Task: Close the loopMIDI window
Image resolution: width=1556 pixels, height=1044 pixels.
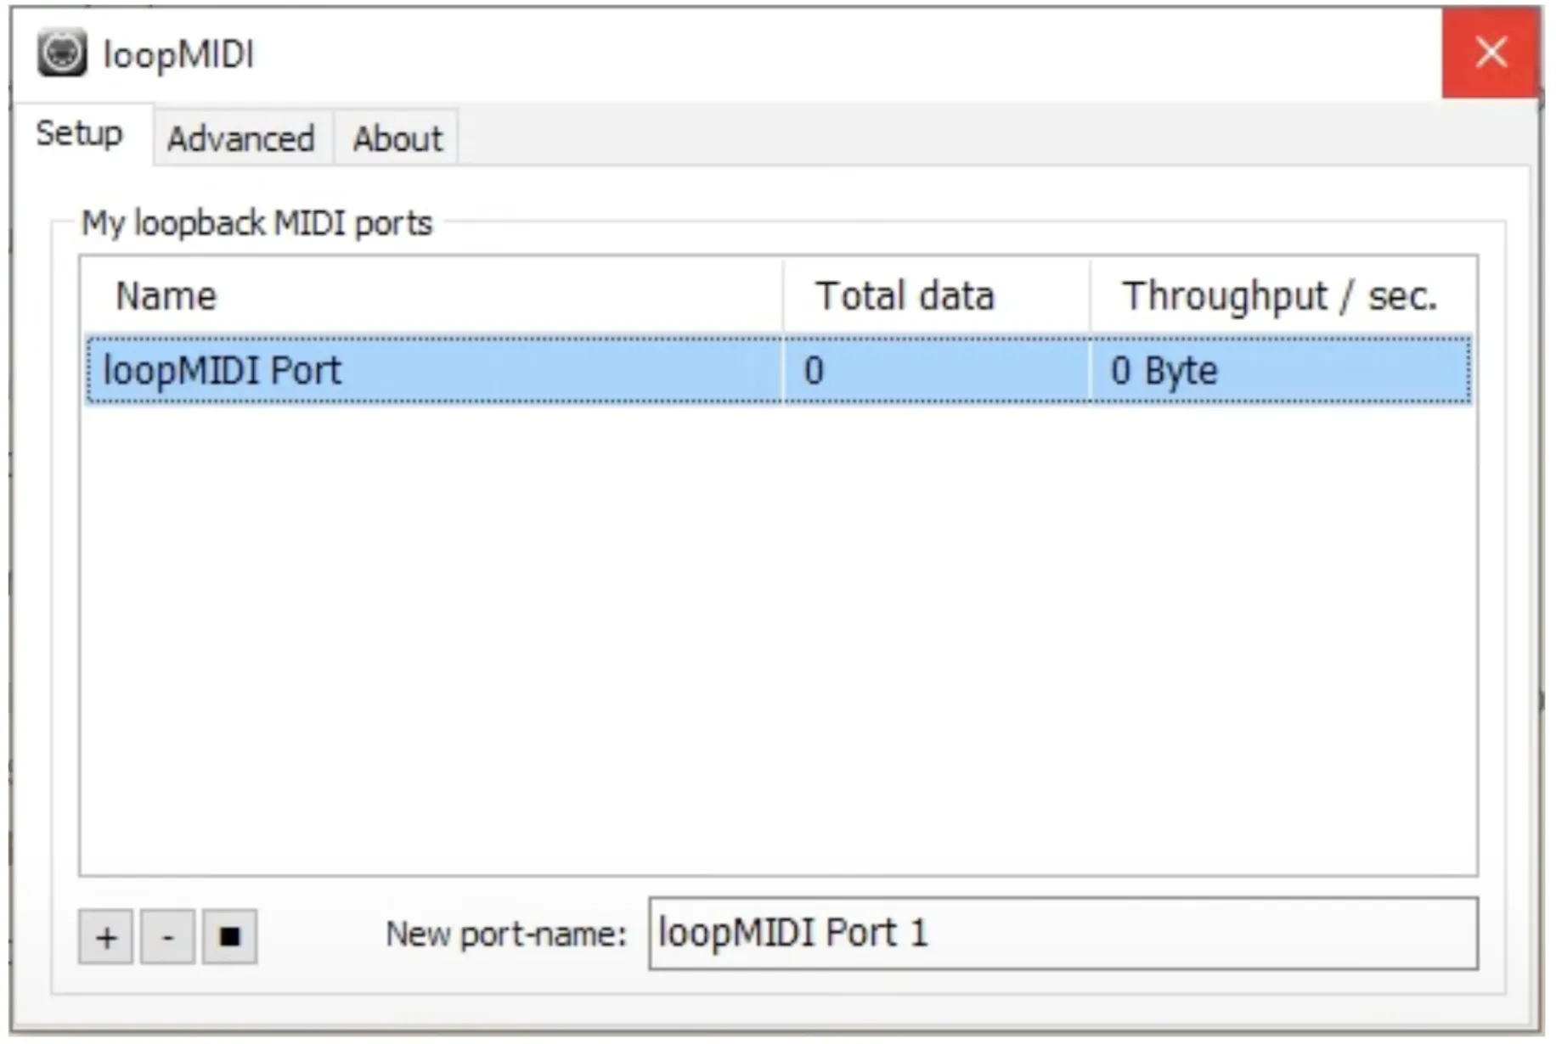Action: coord(1491,53)
